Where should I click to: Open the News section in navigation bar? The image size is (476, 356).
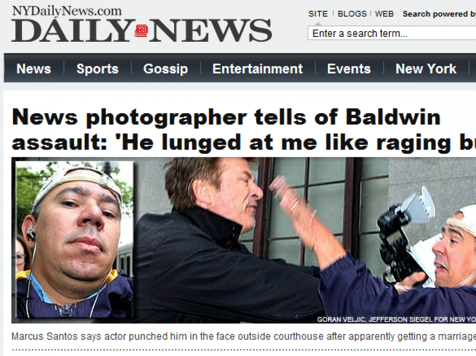coord(34,69)
